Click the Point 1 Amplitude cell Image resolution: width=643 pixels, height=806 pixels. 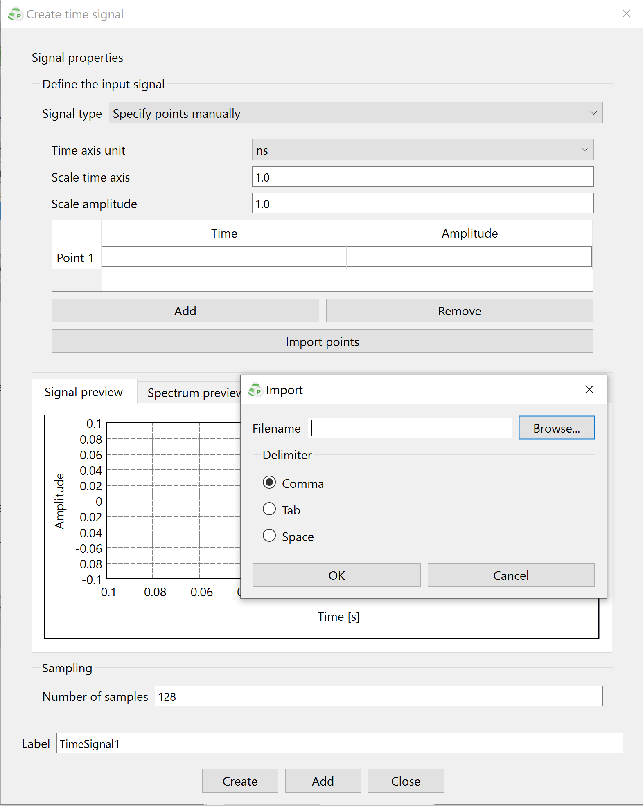469,257
